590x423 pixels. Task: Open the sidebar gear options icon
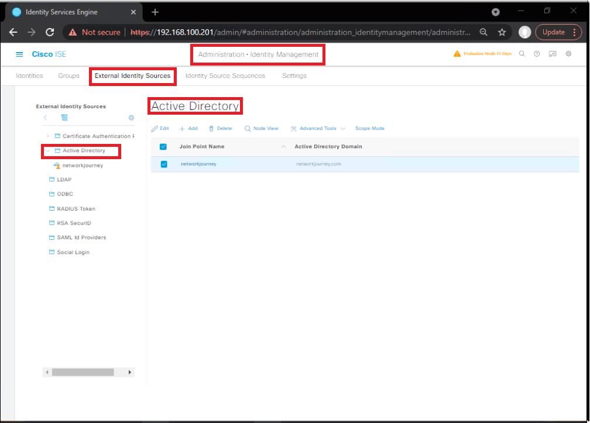point(131,118)
